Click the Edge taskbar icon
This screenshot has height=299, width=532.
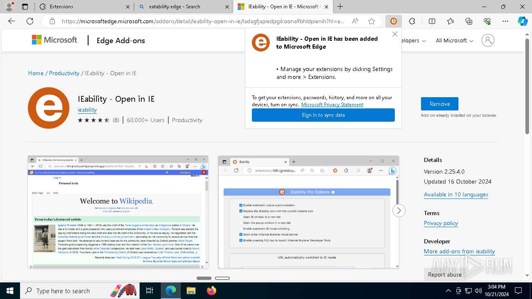point(171,291)
